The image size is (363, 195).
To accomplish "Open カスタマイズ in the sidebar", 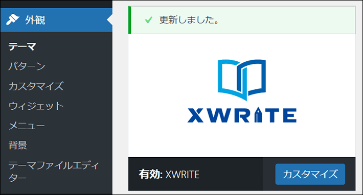I will tap(36, 86).
